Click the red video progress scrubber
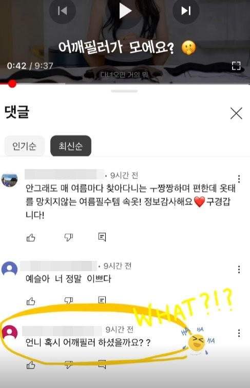The width and height of the screenshot is (250, 388). point(12,84)
